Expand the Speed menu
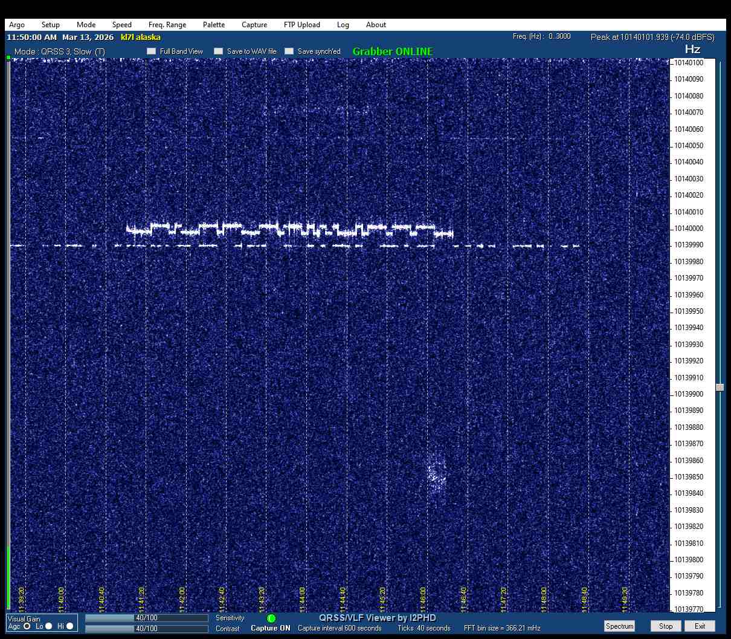Viewport: 731px width, 639px height. (121, 25)
